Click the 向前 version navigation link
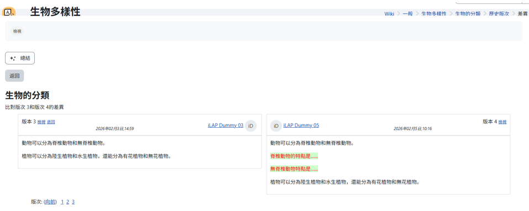This screenshot has height=211, width=529. click(50, 202)
